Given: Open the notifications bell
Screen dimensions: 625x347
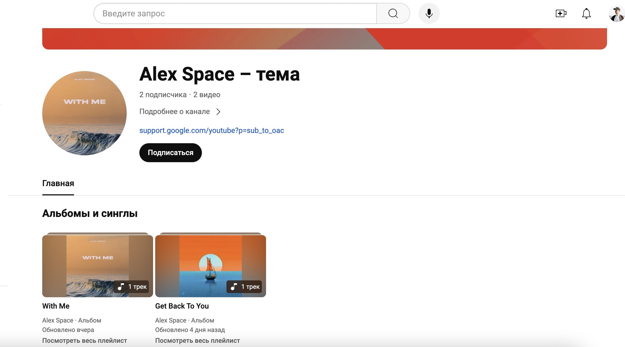Looking at the screenshot, I should coord(586,13).
